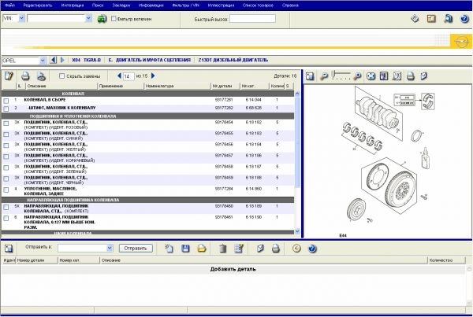This screenshot has height=317, width=473.
Task: Click the notepad with pencil icon in parts list
Action: [9, 76]
